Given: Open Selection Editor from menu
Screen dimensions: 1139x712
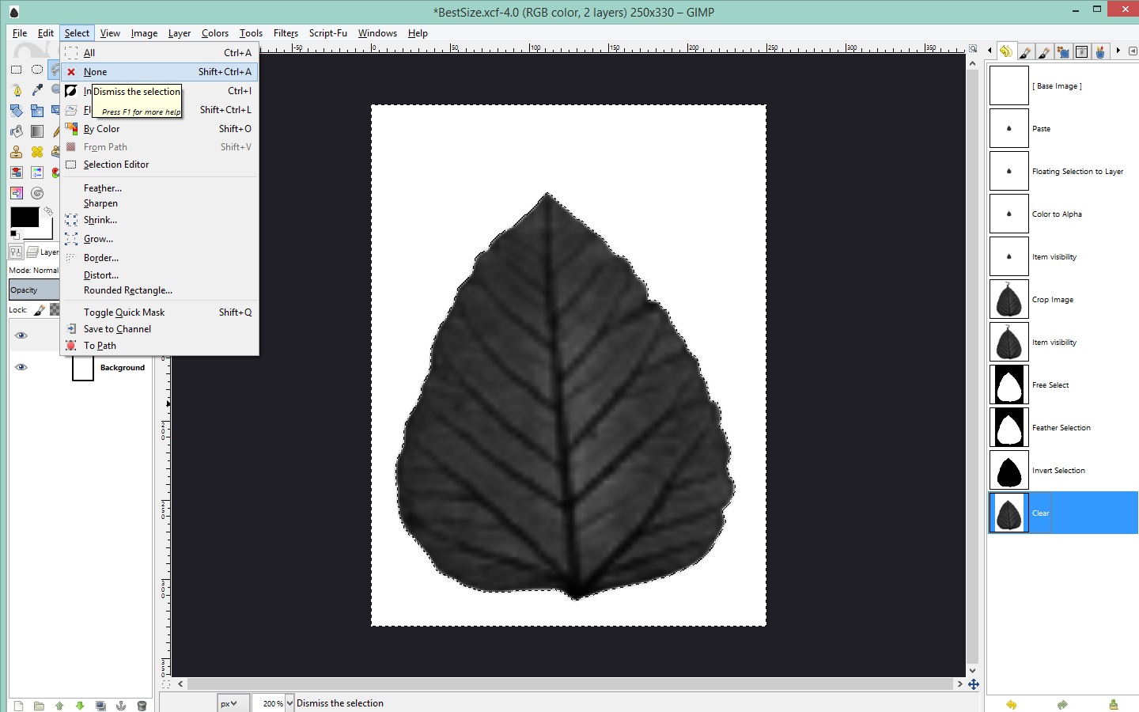Looking at the screenshot, I should (159, 165).
